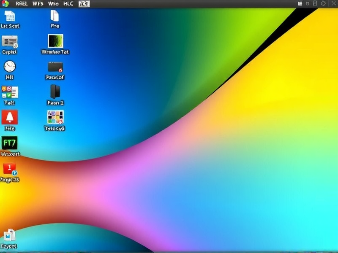Open the 'Coptet' keyboard-style desktop icon
This screenshot has height=253, width=338.
9,41
